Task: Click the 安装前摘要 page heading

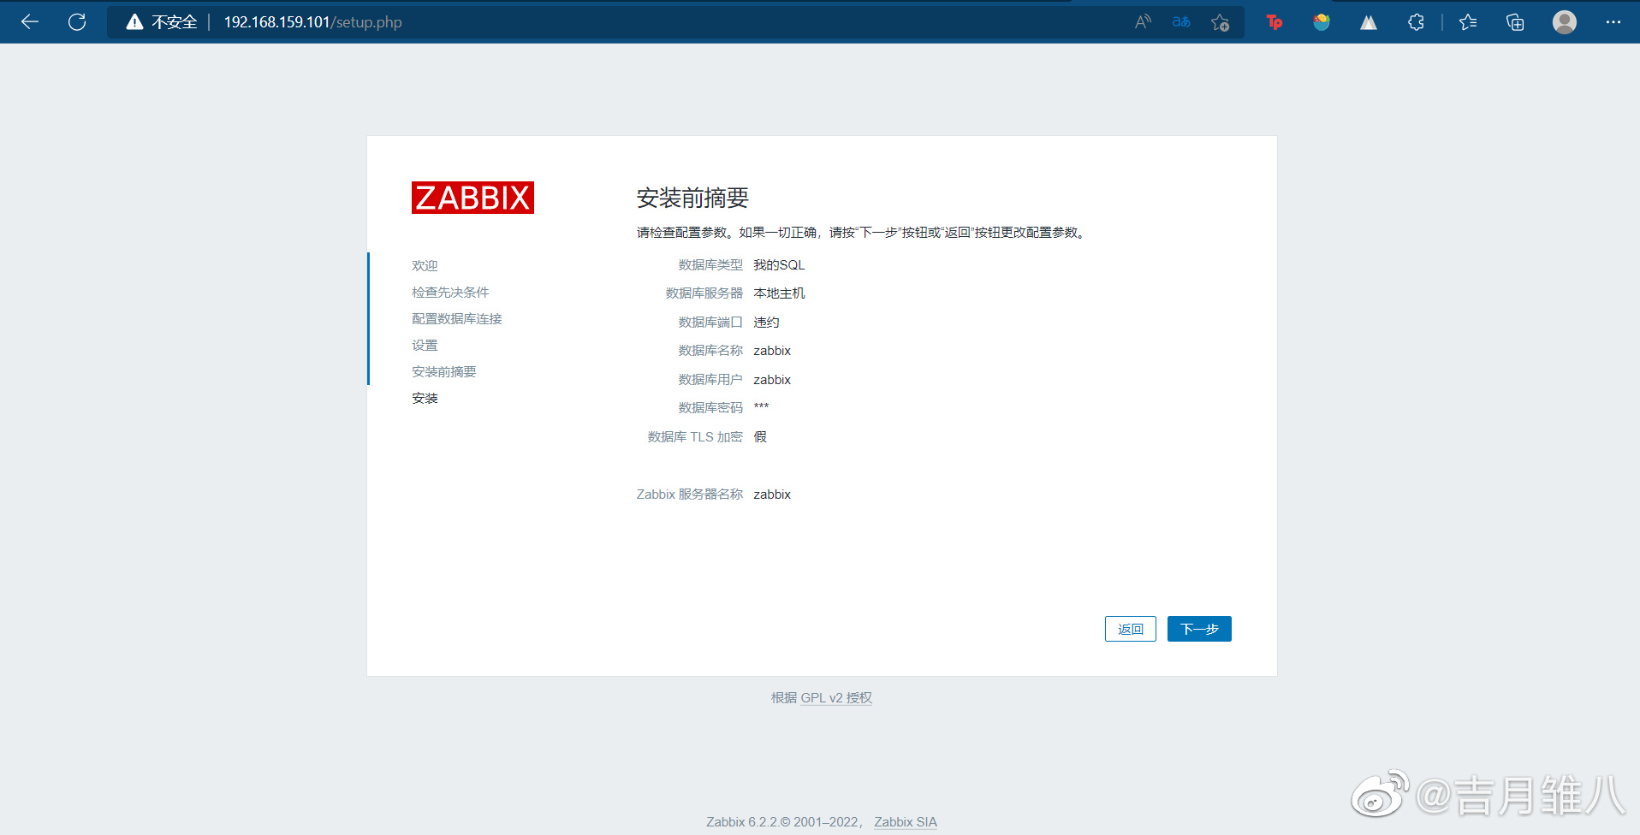Action: (692, 198)
